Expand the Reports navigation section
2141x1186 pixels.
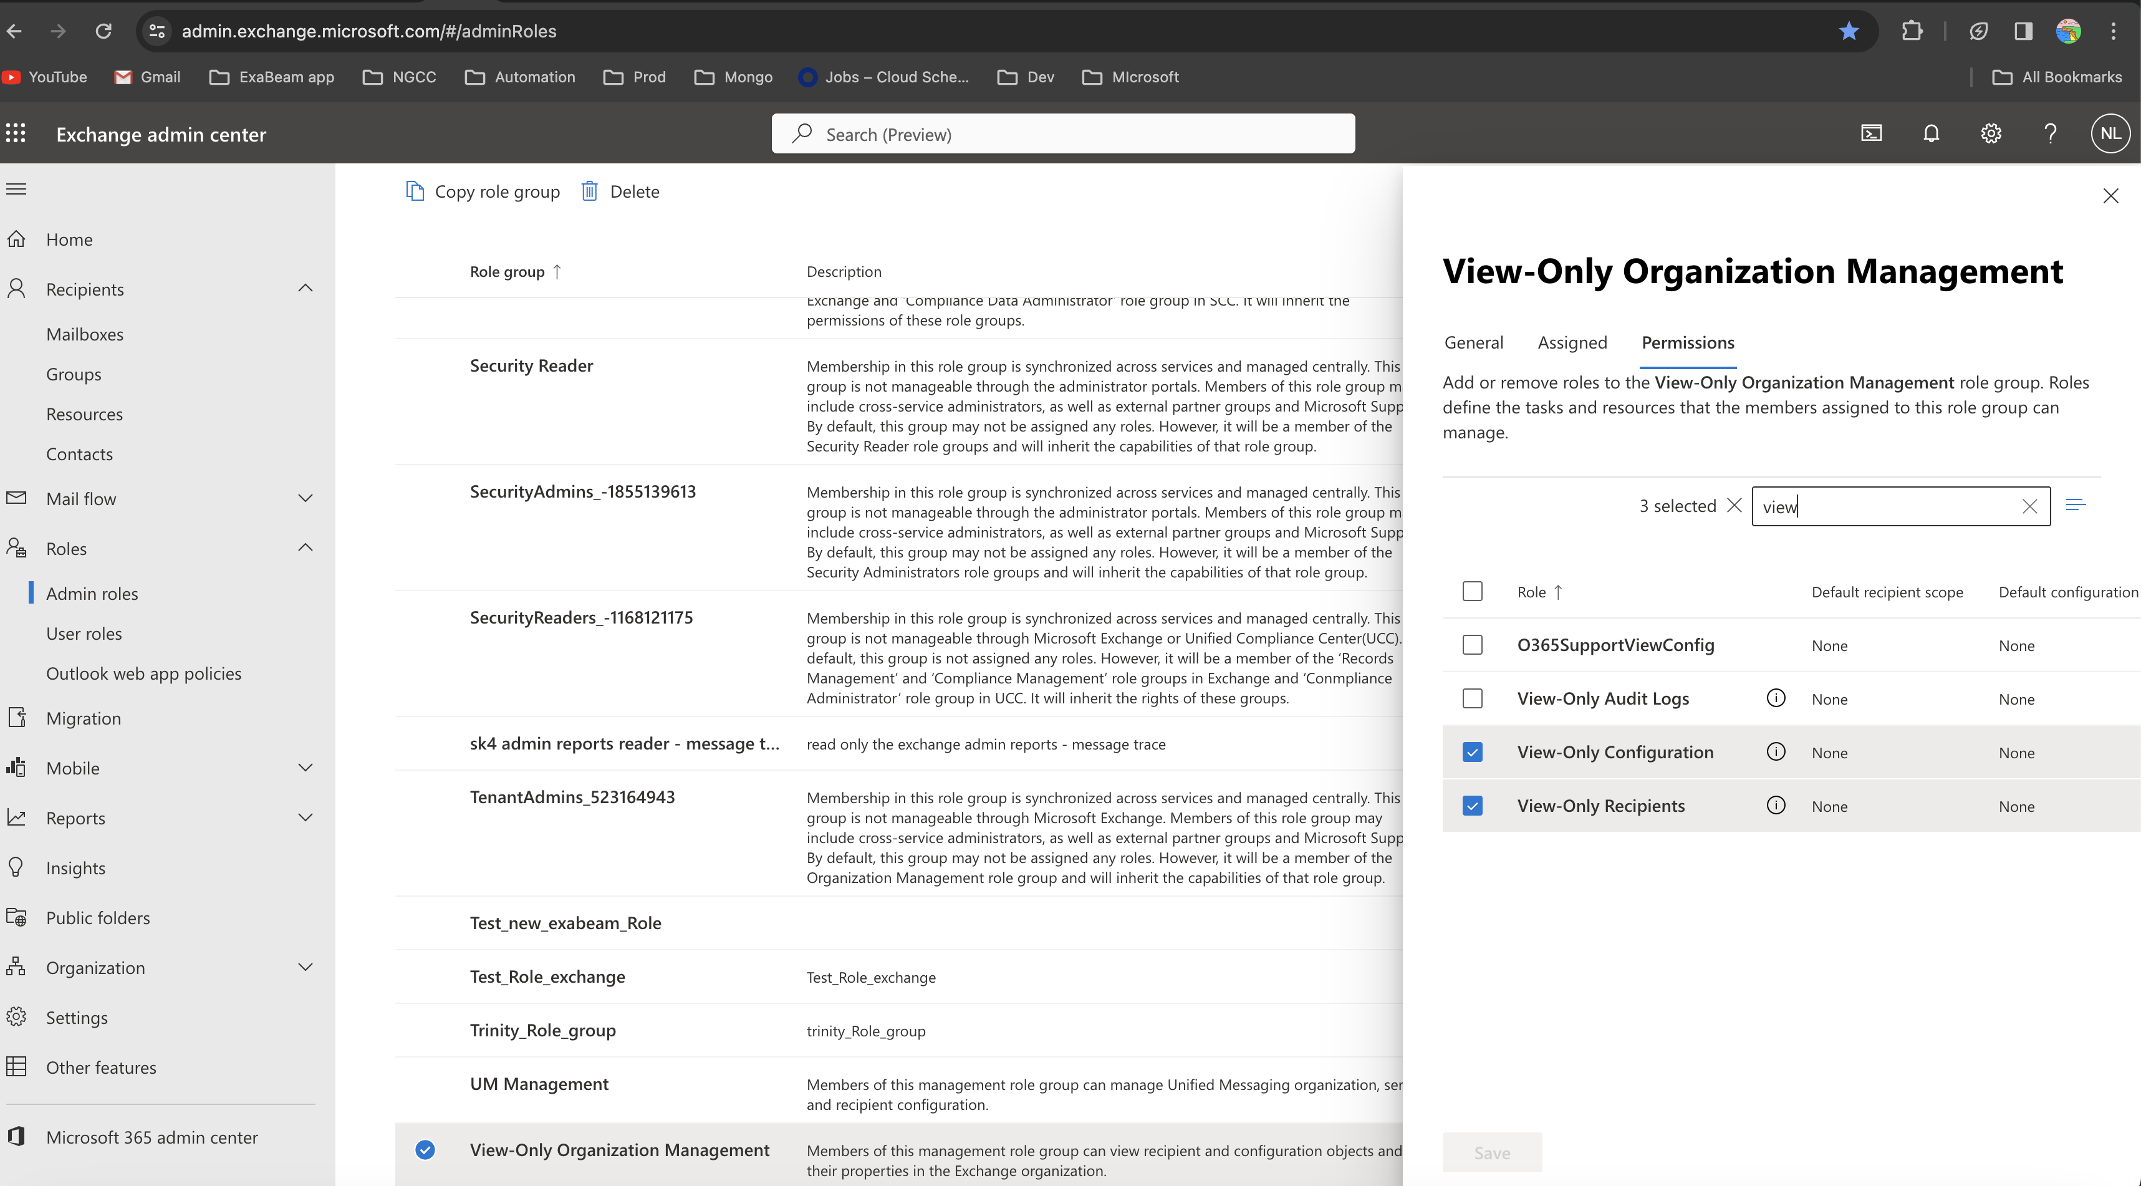point(305,818)
